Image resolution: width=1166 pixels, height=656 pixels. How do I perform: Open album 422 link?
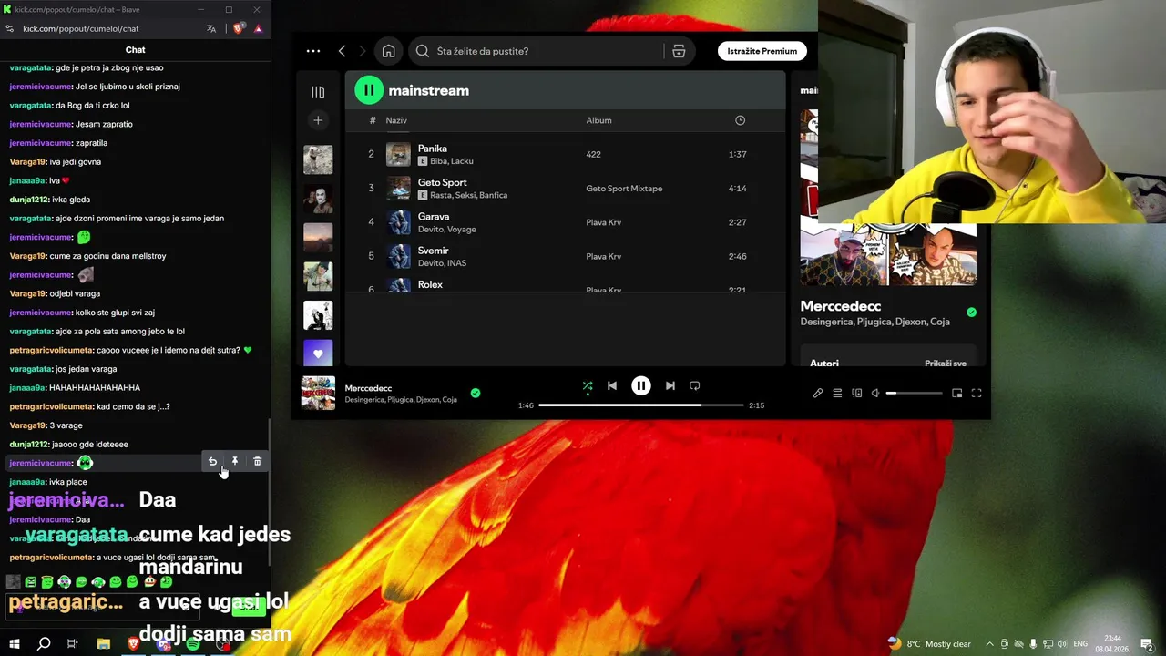593,155
